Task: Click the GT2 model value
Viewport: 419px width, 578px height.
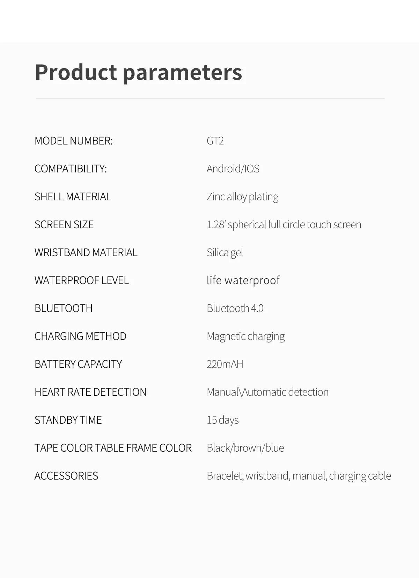Action: [x=215, y=141]
